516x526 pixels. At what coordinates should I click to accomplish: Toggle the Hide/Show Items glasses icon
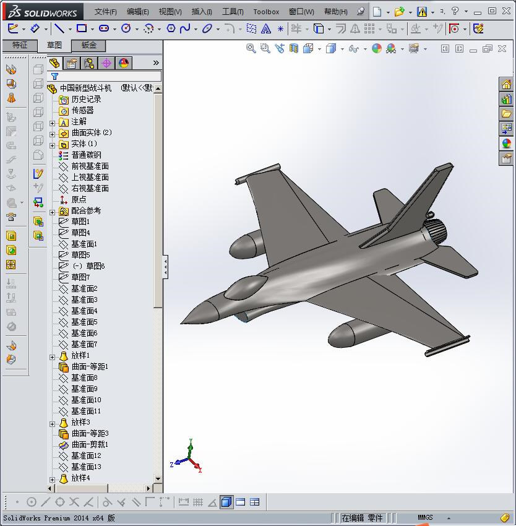(x=354, y=49)
